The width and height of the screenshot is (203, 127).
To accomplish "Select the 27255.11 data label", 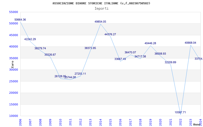I will pyautogui.click(x=80, y=74).
